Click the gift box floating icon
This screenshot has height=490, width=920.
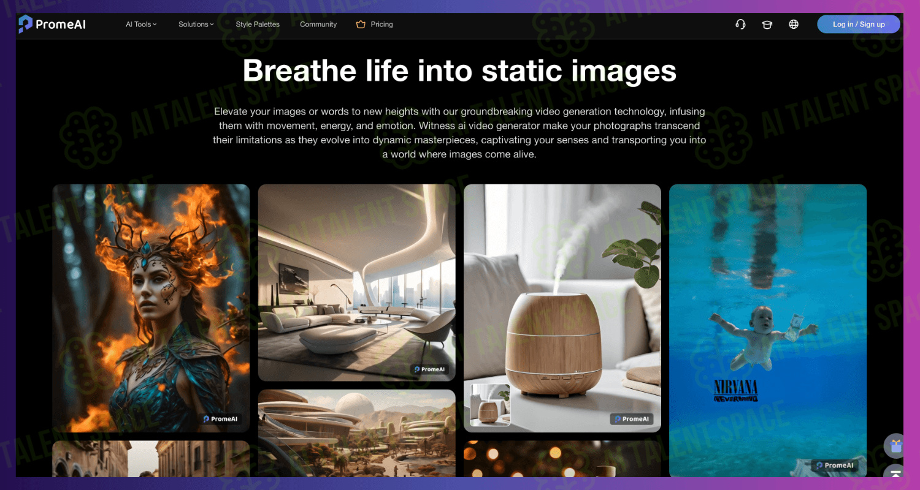point(895,446)
